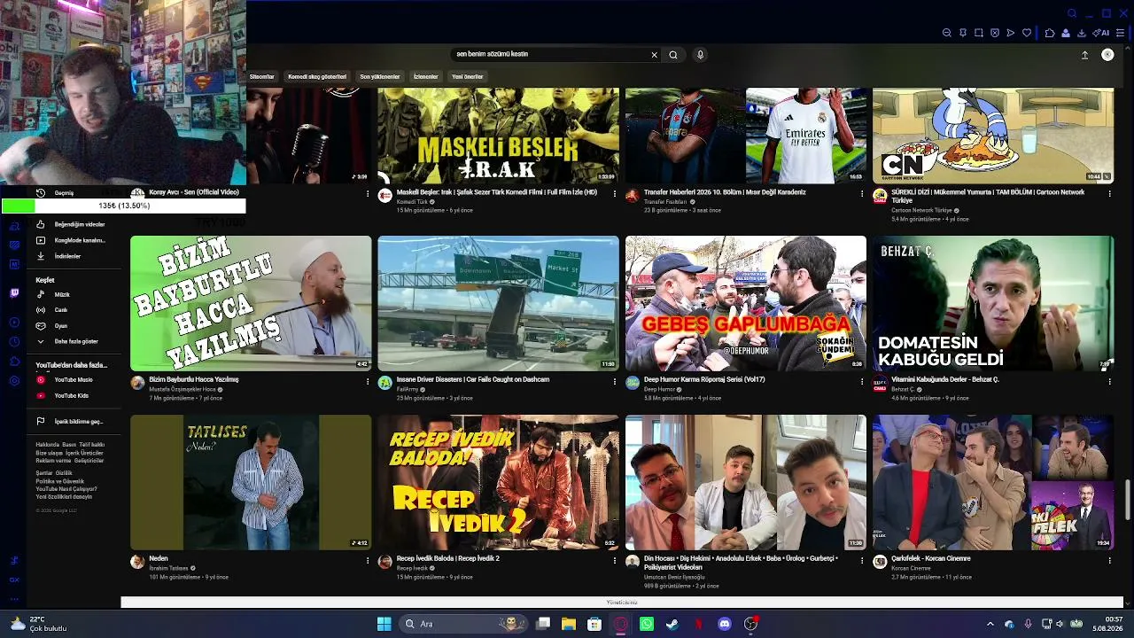Open the Windows Start menu
Screen dimensions: 1134x638
384,624
